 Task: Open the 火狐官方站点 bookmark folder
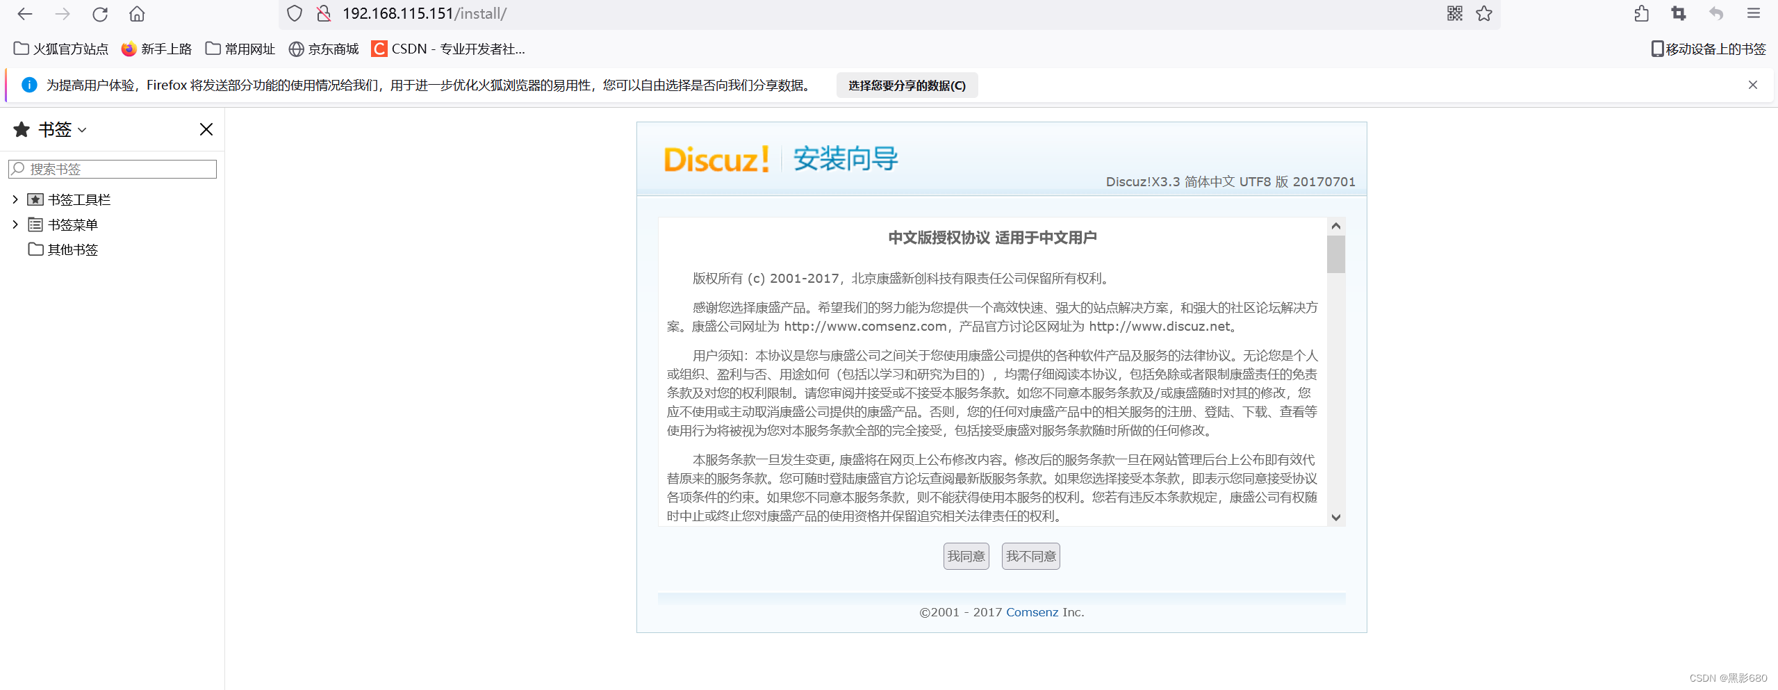click(x=61, y=49)
